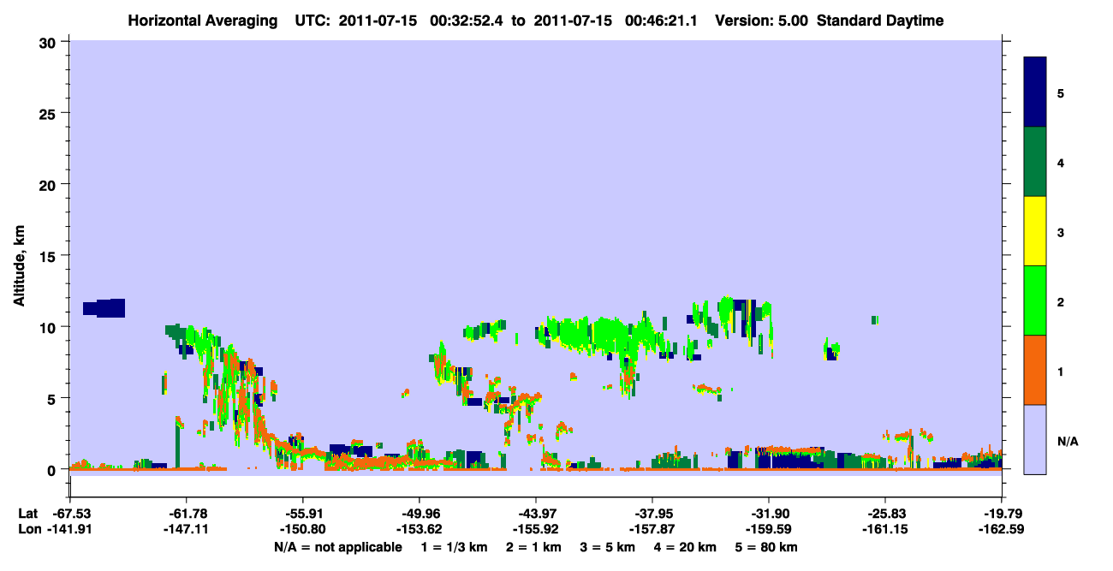Screen dimensions: 1113x571
Task: Click the bright green colorbar segment labeled 2
Action: click(x=1035, y=300)
